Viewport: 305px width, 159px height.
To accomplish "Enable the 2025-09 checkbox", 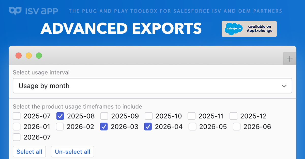I will [104, 116].
